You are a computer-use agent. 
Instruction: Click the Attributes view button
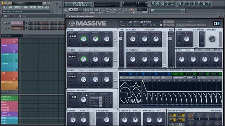click(x=191, y=25)
